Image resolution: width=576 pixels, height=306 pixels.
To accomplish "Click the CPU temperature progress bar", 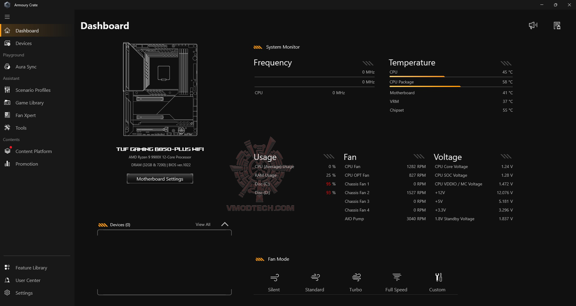I will 451,76.
